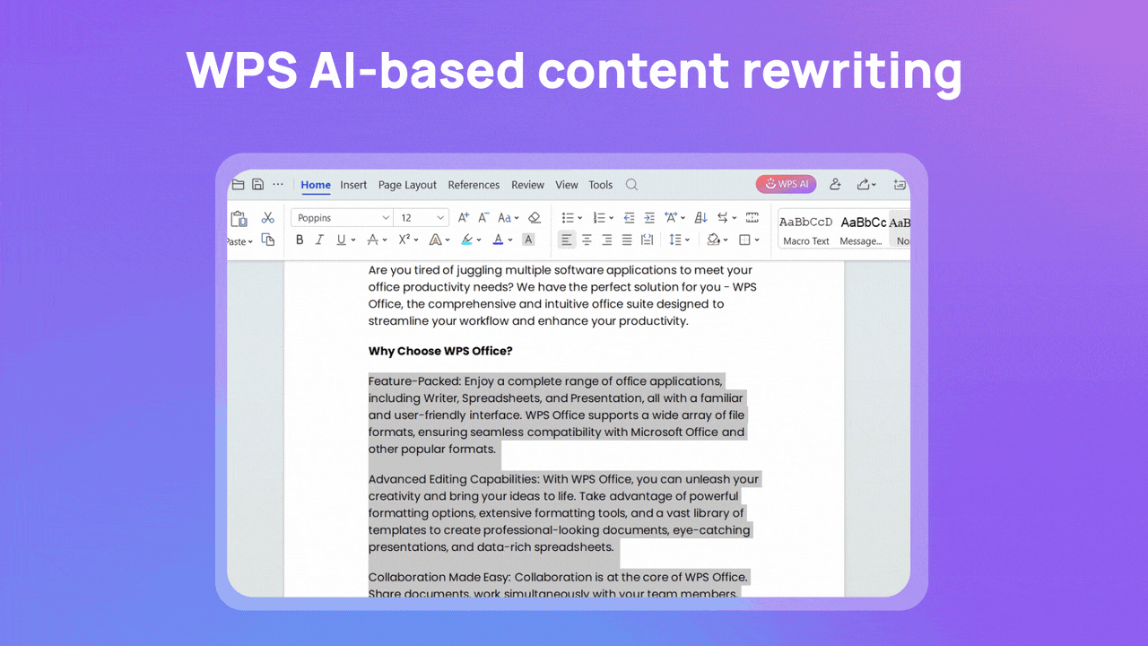1148x646 pixels.
Task: Open the Poppins font name dropdown
Action: 386,218
